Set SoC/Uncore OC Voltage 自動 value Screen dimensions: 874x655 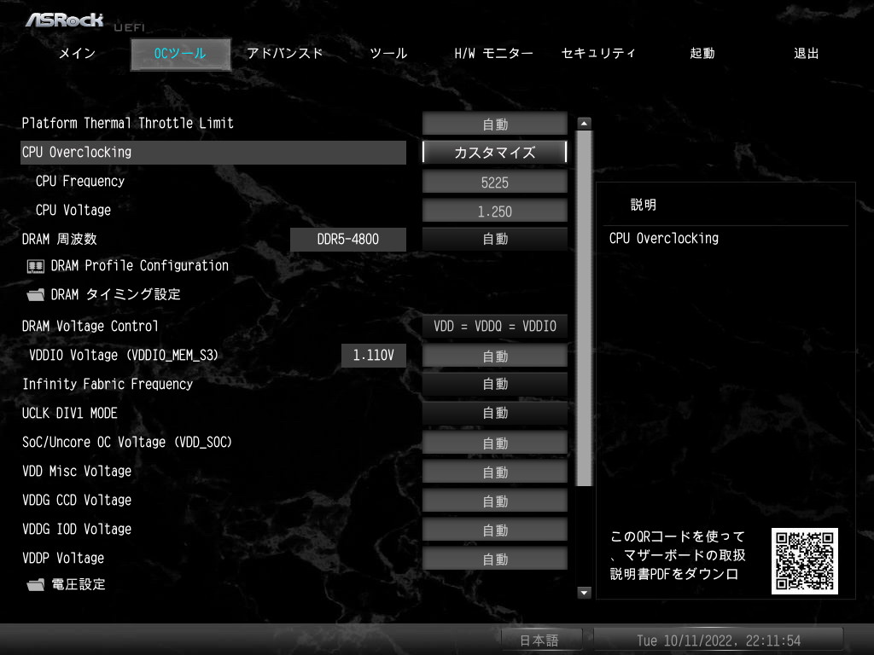[x=495, y=443]
